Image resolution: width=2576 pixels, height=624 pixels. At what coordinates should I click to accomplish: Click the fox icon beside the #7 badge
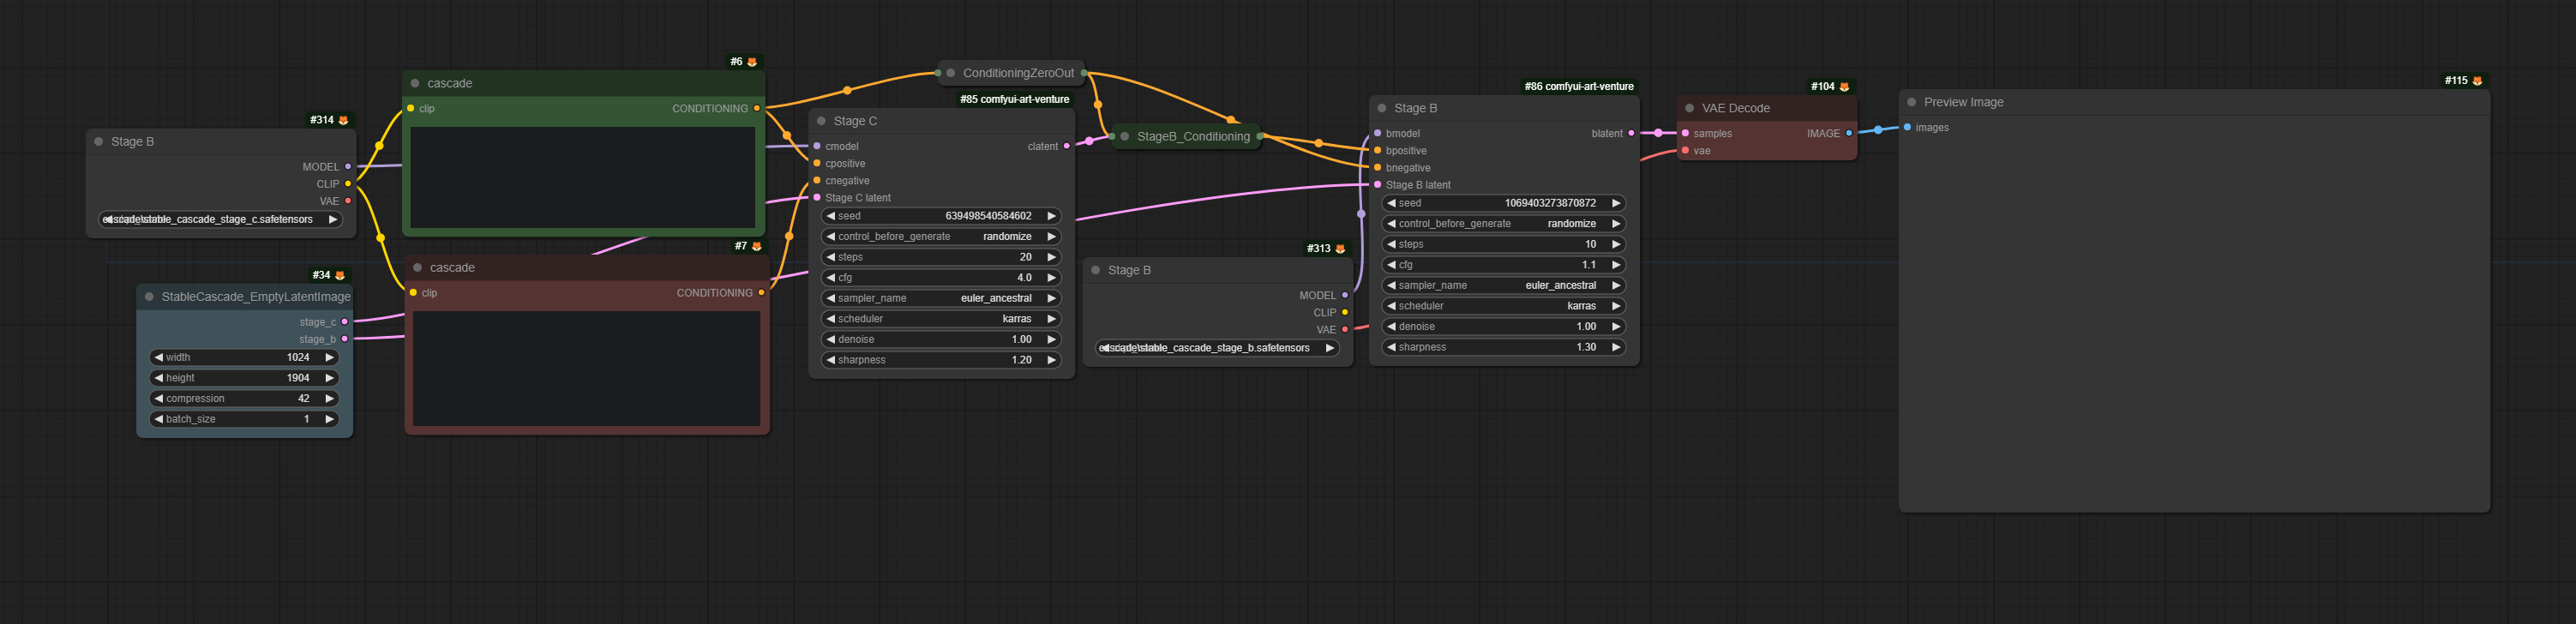pos(756,246)
